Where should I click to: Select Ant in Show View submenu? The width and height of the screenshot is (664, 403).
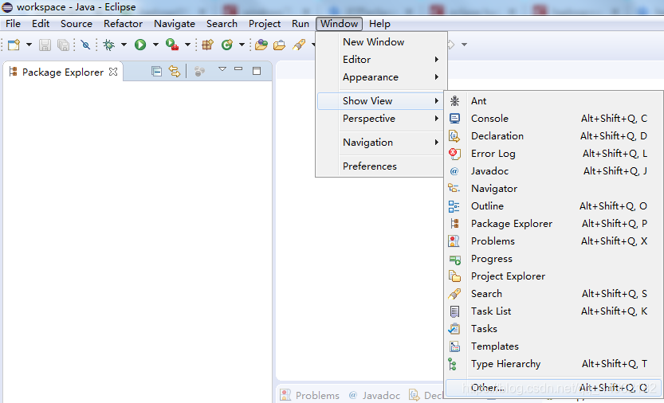pyautogui.click(x=553, y=100)
